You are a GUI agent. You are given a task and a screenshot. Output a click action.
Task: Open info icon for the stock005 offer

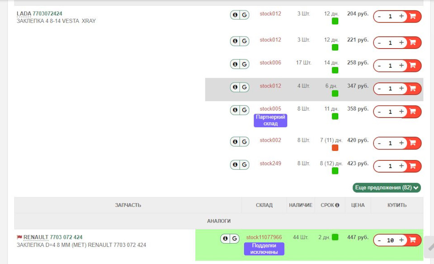235,110
